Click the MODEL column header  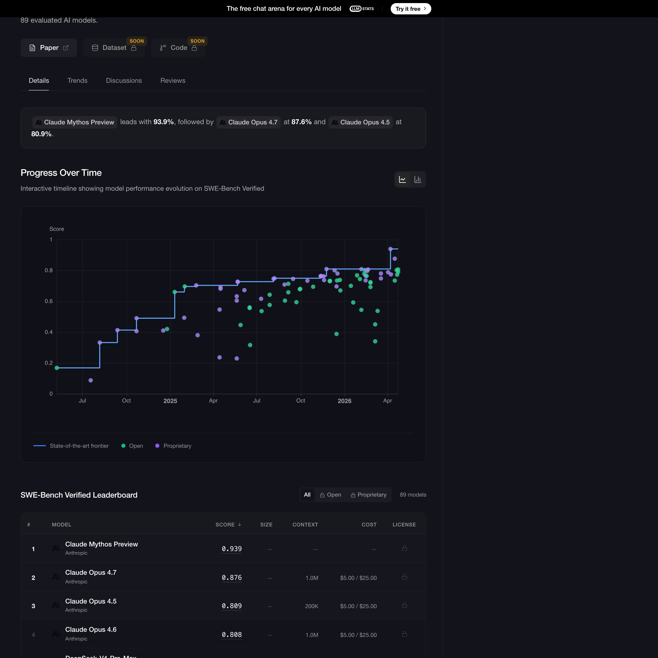pos(62,525)
